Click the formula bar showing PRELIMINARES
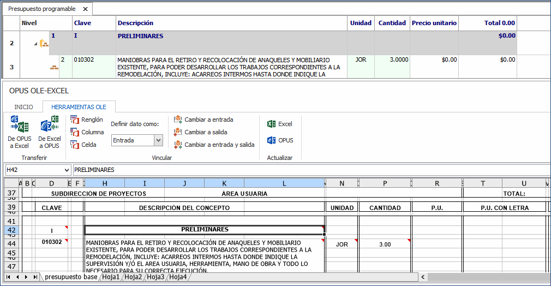Screen dimensions: 551x286 (x=312, y=170)
